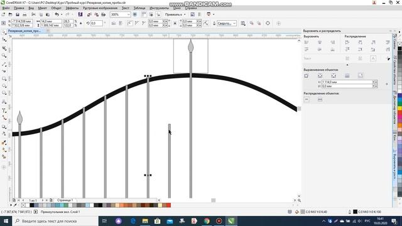Click the Save icon in standard toolbar

pos(18,14)
